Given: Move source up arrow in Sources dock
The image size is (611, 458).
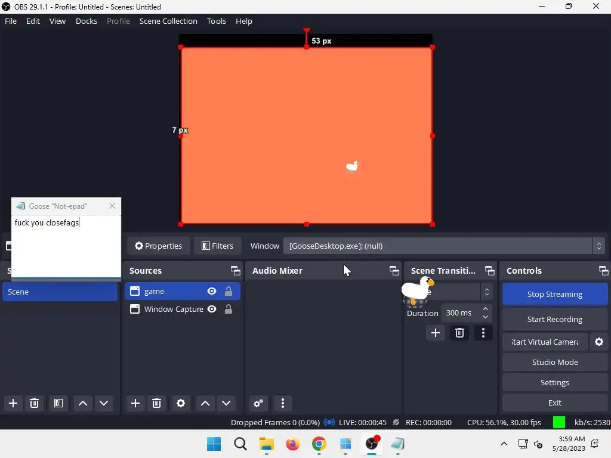Looking at the screenshot, I should pos(205,403).
